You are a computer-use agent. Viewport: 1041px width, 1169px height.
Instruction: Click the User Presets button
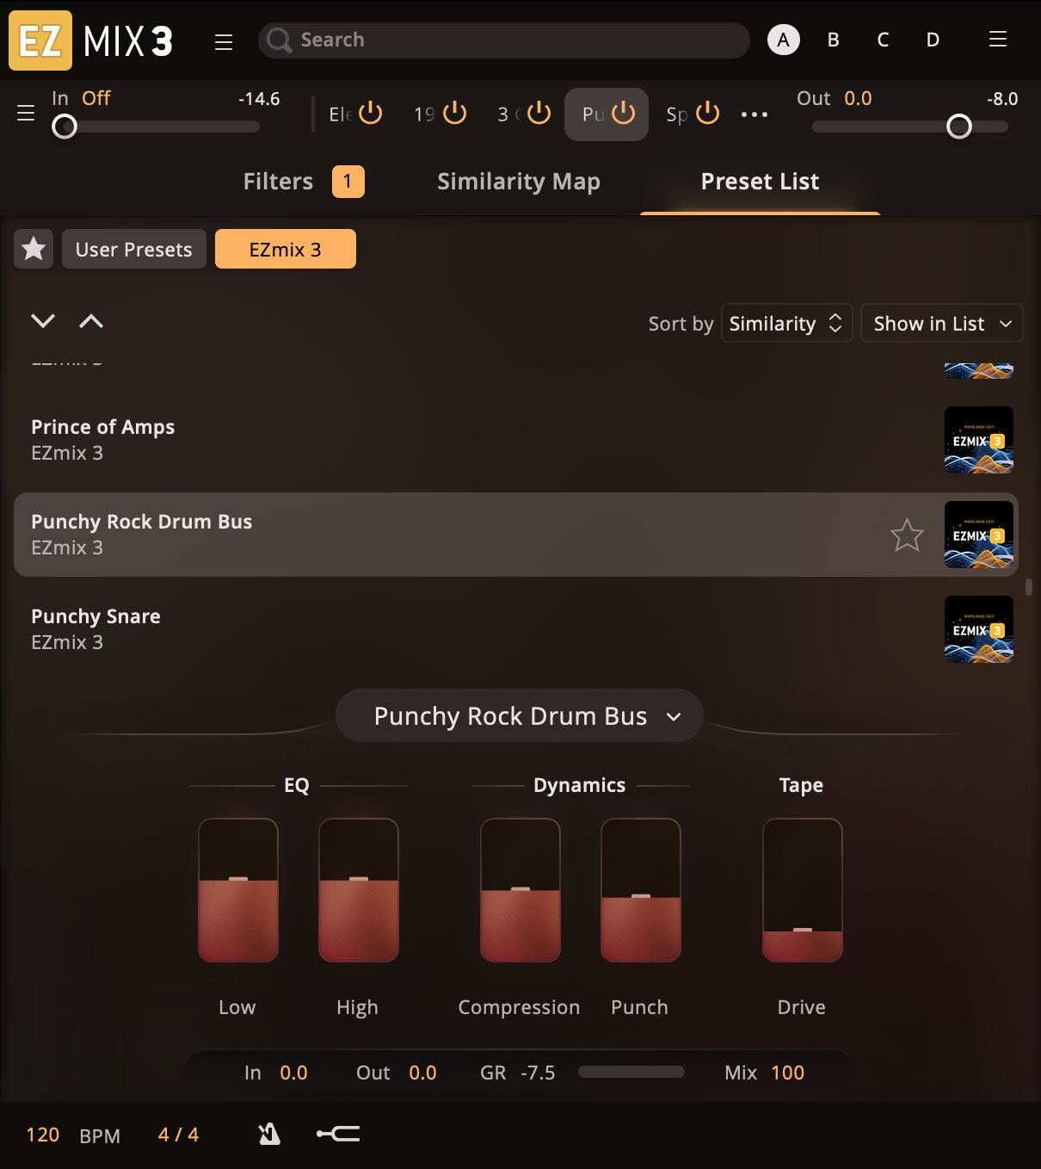point(134,250)
